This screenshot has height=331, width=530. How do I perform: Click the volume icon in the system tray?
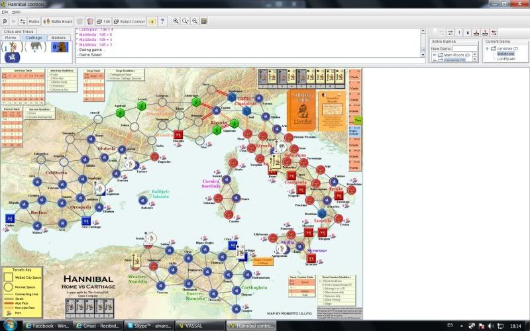click(x=490, y=326)
